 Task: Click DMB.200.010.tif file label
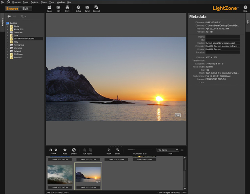(60, 159)
